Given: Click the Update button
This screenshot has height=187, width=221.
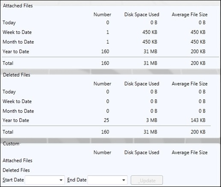Looking at the screenshot, I should tap(147, 180).
